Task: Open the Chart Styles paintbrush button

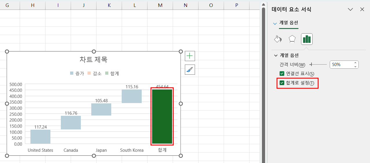Action: click(x=190, y=69)
